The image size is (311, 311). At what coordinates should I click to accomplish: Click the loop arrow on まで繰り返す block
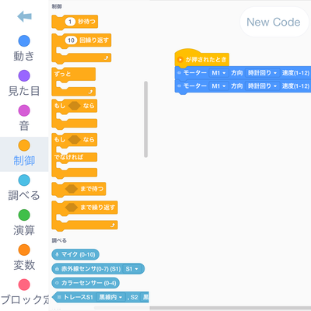click(113, 225)
